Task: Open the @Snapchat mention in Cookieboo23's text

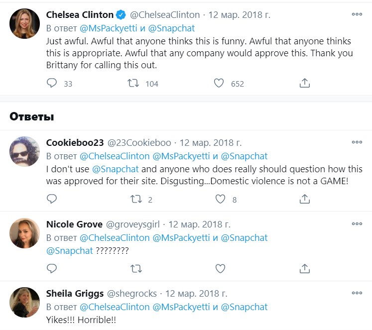Action: [x=116, y=169]
